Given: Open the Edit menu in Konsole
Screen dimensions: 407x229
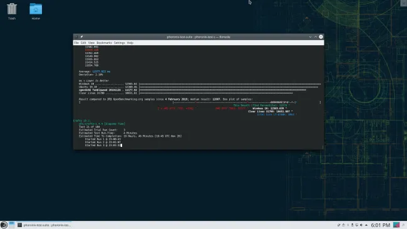Looking at the screenshot, I should (83, 43).
